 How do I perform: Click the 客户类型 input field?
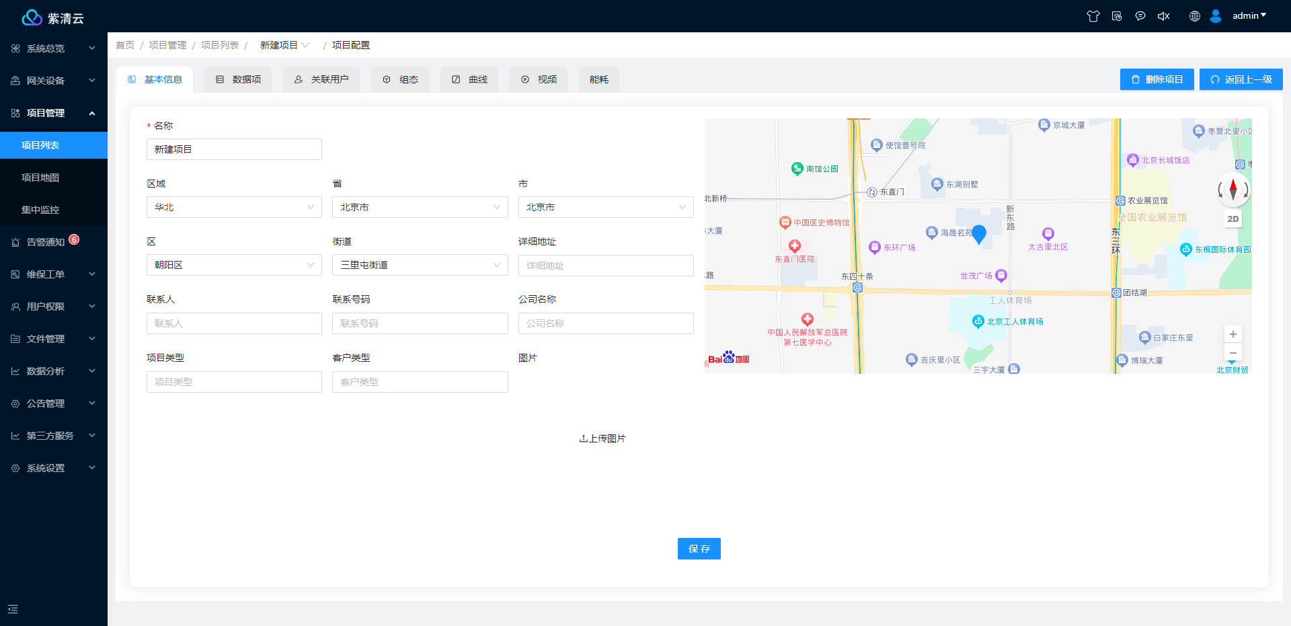click(x=420, y=382)
